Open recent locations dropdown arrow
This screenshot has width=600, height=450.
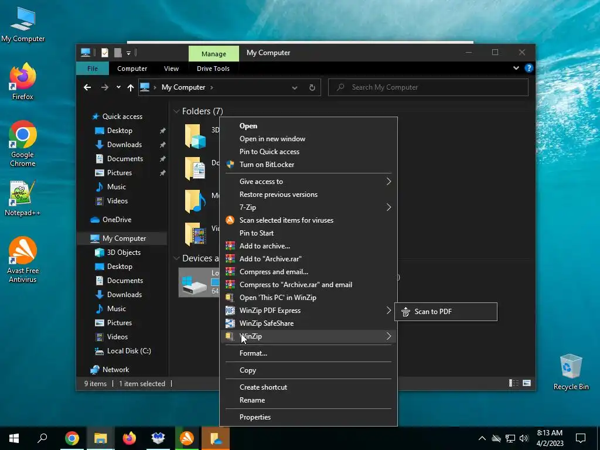point(118,87)
